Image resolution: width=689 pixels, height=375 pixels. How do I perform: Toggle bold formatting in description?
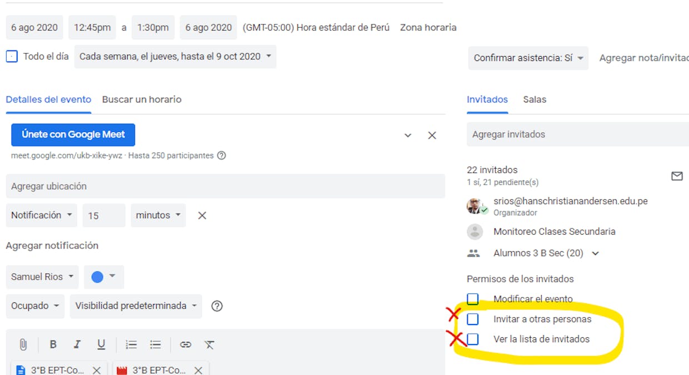pos(53,344)
